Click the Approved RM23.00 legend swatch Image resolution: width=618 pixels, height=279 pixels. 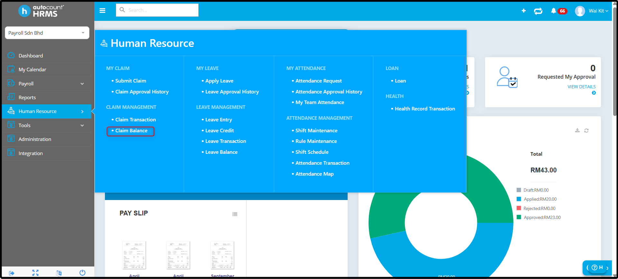coord(519,217)
